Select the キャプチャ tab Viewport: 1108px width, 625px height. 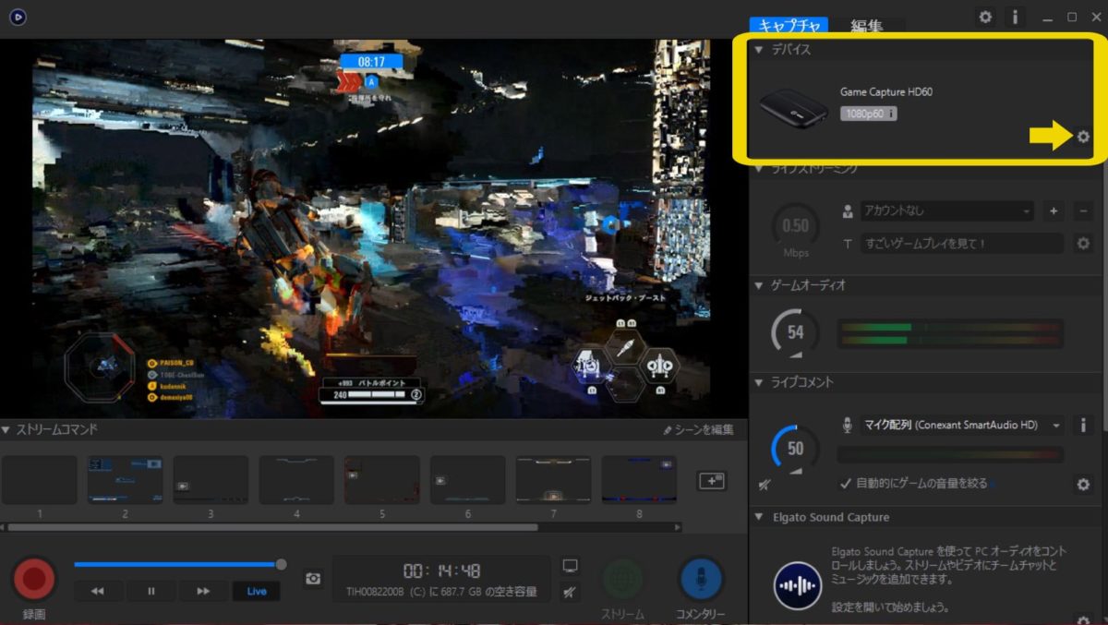(x=790, y=26)
